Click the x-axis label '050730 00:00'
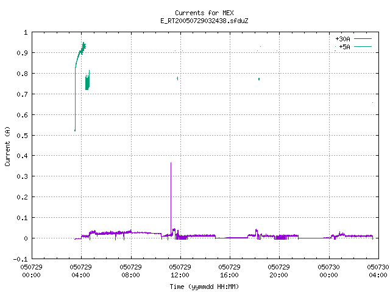This screenshot has height=292, width=390. click(x=329, y=271)
